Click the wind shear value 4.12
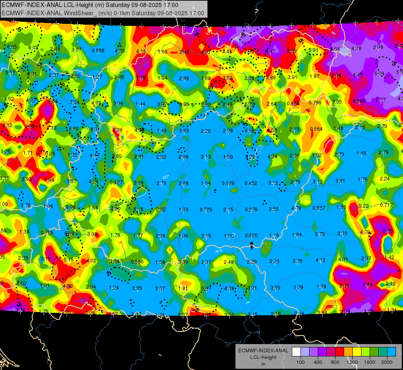 [321, 260]
